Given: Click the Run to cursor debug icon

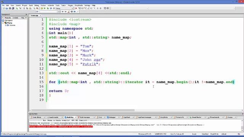Looking at the screenshot, I should (79, 8).
